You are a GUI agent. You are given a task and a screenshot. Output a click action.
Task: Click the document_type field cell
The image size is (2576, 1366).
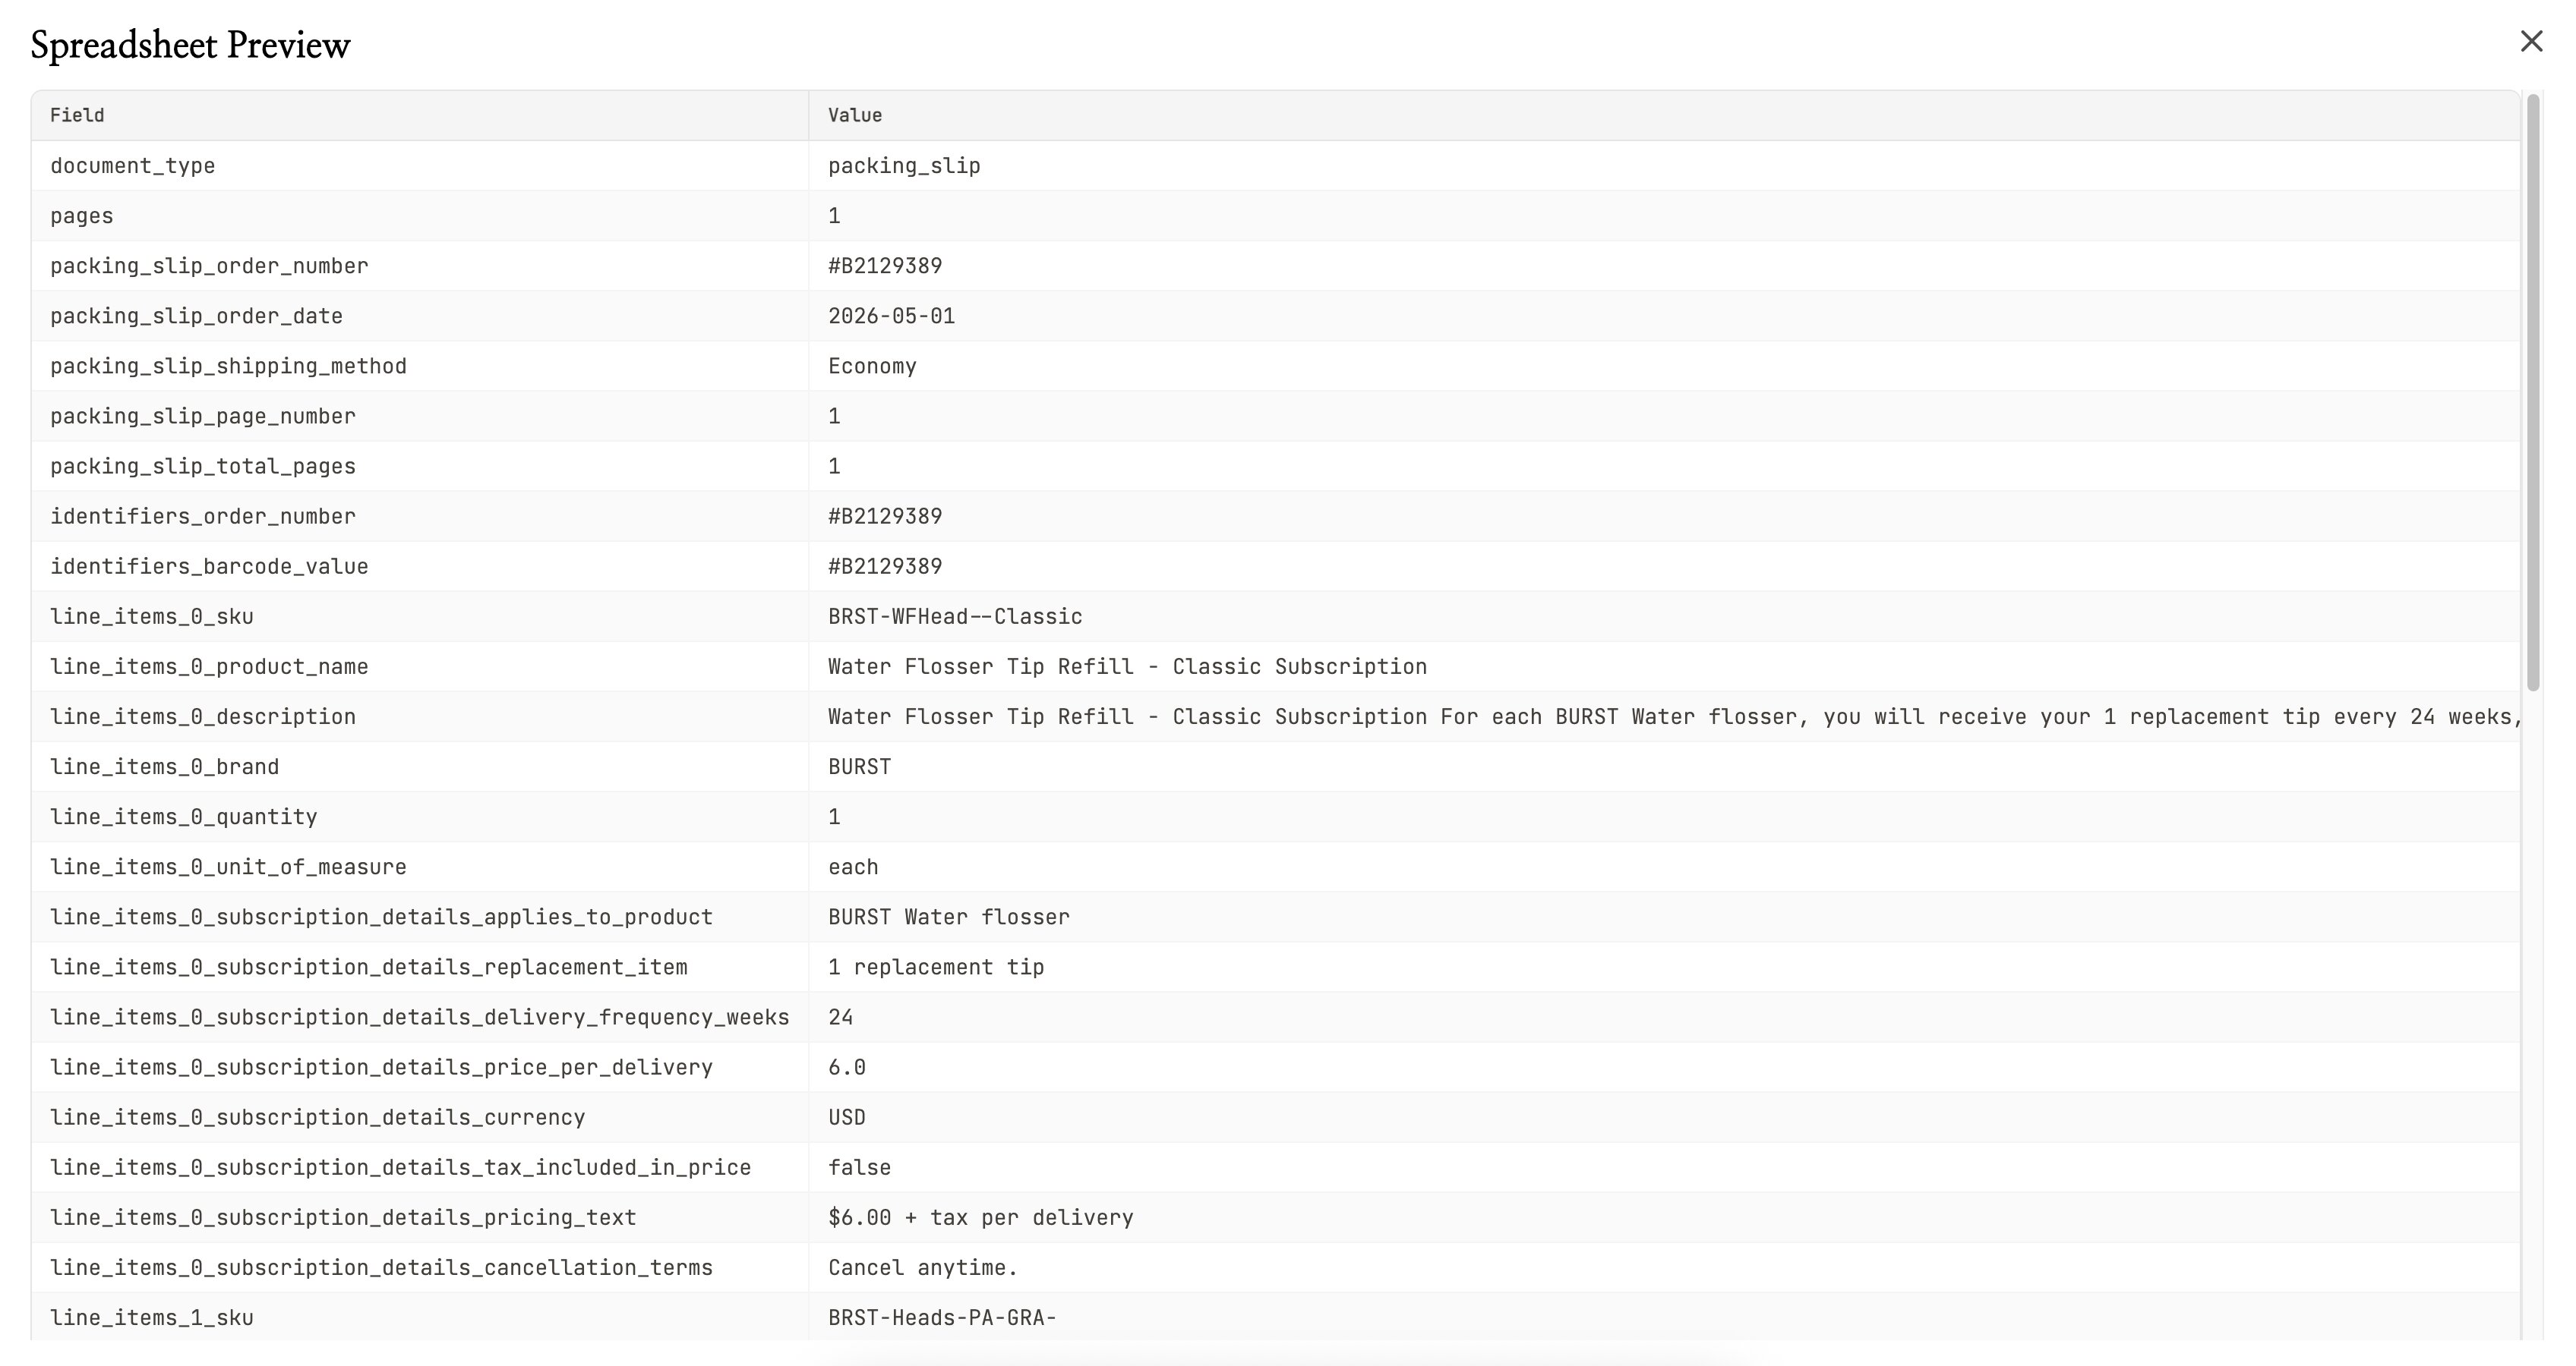(420, 166)
